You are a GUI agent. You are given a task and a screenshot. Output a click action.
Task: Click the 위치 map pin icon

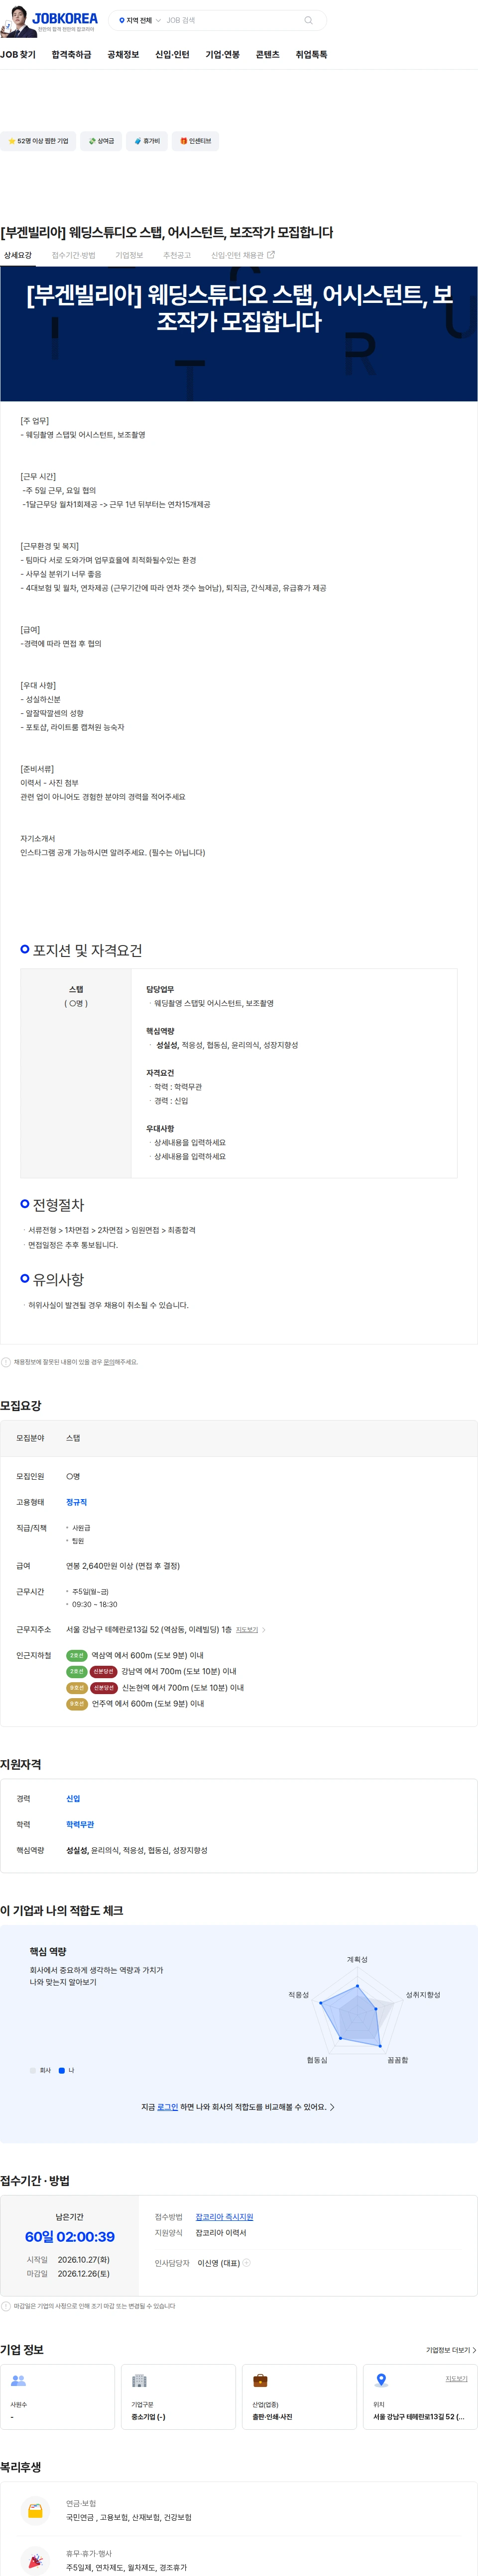pyautogui.click(x=381, y=2380)
